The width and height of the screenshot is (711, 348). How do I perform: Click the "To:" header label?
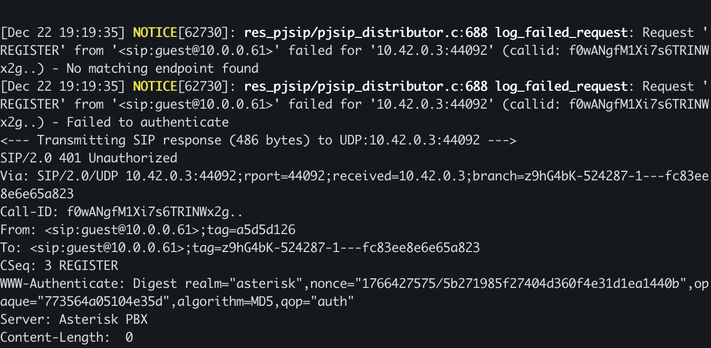[12, 248]
